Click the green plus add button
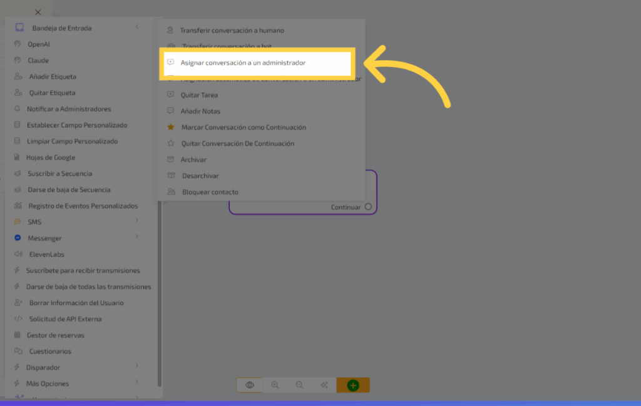This screenshot has width=641, height=406. pyautogui.click(x=353, y=385)
